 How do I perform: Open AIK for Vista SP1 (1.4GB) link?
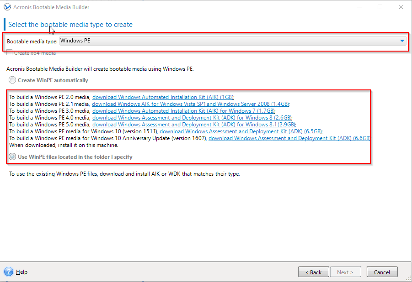click(191, 104)
